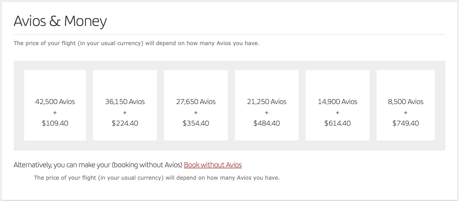The height and width of the screenshot is (201, 459).
Task: Select the 36,150 Avios + $224.40 option
Action: (125, 105)
